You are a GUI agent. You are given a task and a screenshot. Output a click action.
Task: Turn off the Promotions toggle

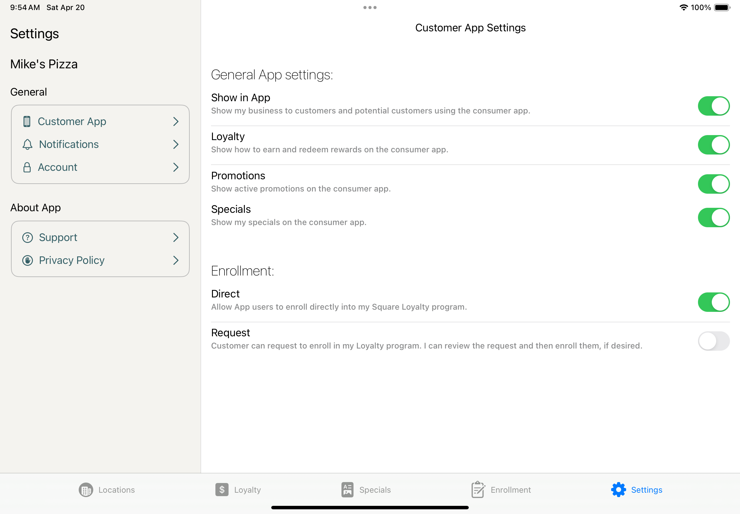[713, 184]
